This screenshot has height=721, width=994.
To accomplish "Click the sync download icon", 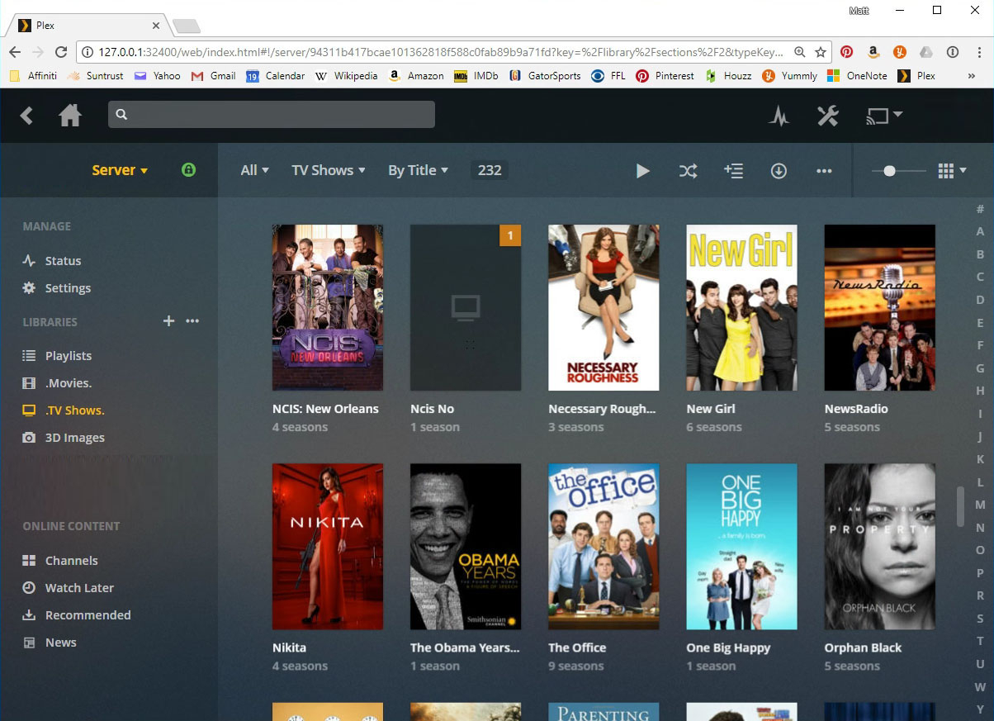I will click(779, 171).
